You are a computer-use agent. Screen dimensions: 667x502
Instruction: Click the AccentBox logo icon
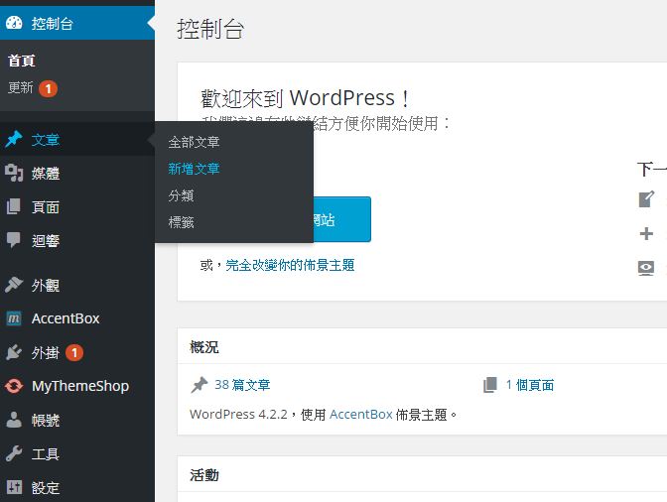[14, 318]
